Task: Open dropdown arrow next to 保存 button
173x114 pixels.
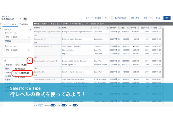Action: coord(151,18)
